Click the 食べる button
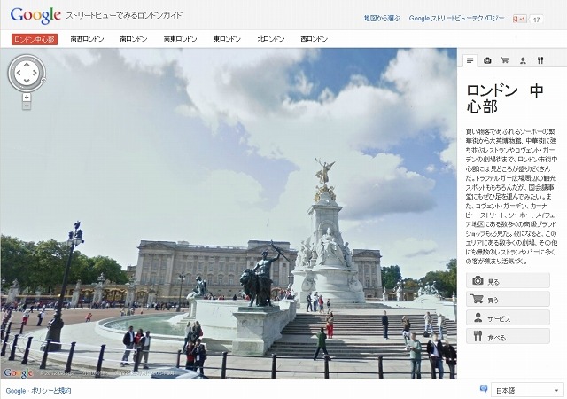Viewport: 567px width, 399px height. pos(508,336)
